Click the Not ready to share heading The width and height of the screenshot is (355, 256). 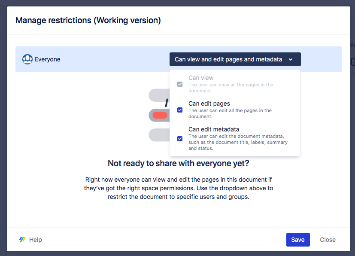(178, 163)
